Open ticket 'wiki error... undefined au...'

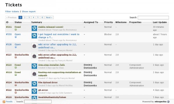pos(57,56)
